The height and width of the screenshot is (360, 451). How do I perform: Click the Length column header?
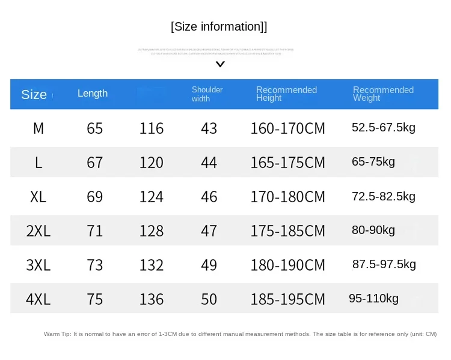pyautogui.click(x=93, y=94)
